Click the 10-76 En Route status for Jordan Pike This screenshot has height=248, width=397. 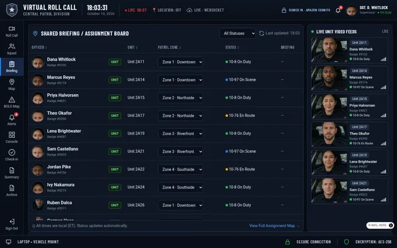pos(240,169)
